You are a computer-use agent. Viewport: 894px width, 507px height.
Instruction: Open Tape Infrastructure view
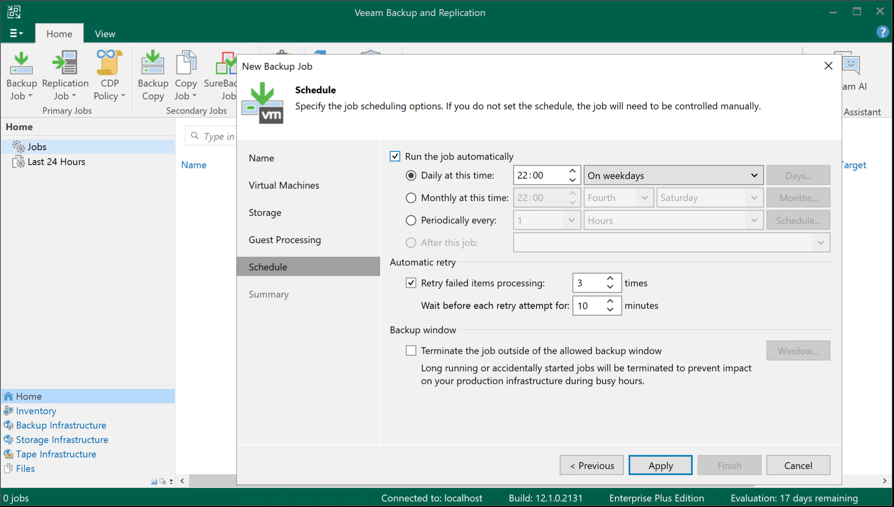coord(56,454)
